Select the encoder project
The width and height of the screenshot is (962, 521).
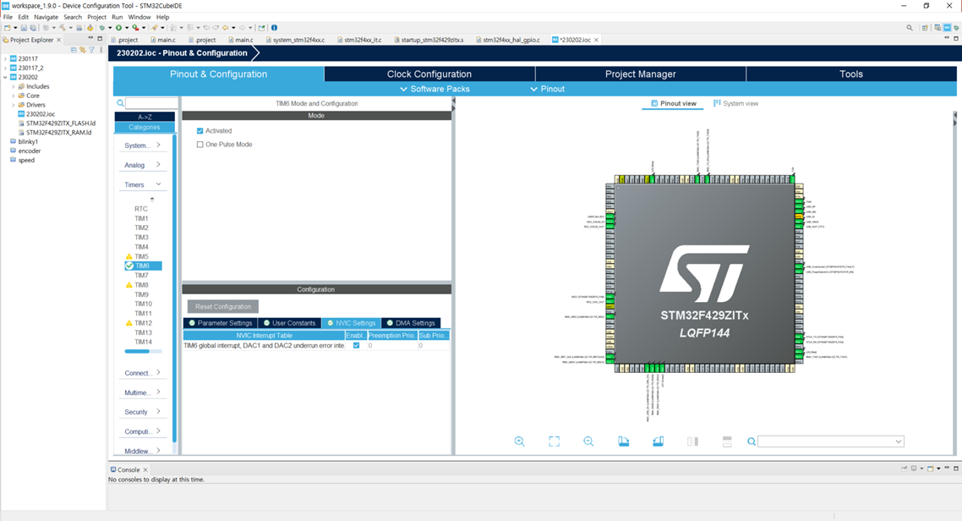point(30,151)
